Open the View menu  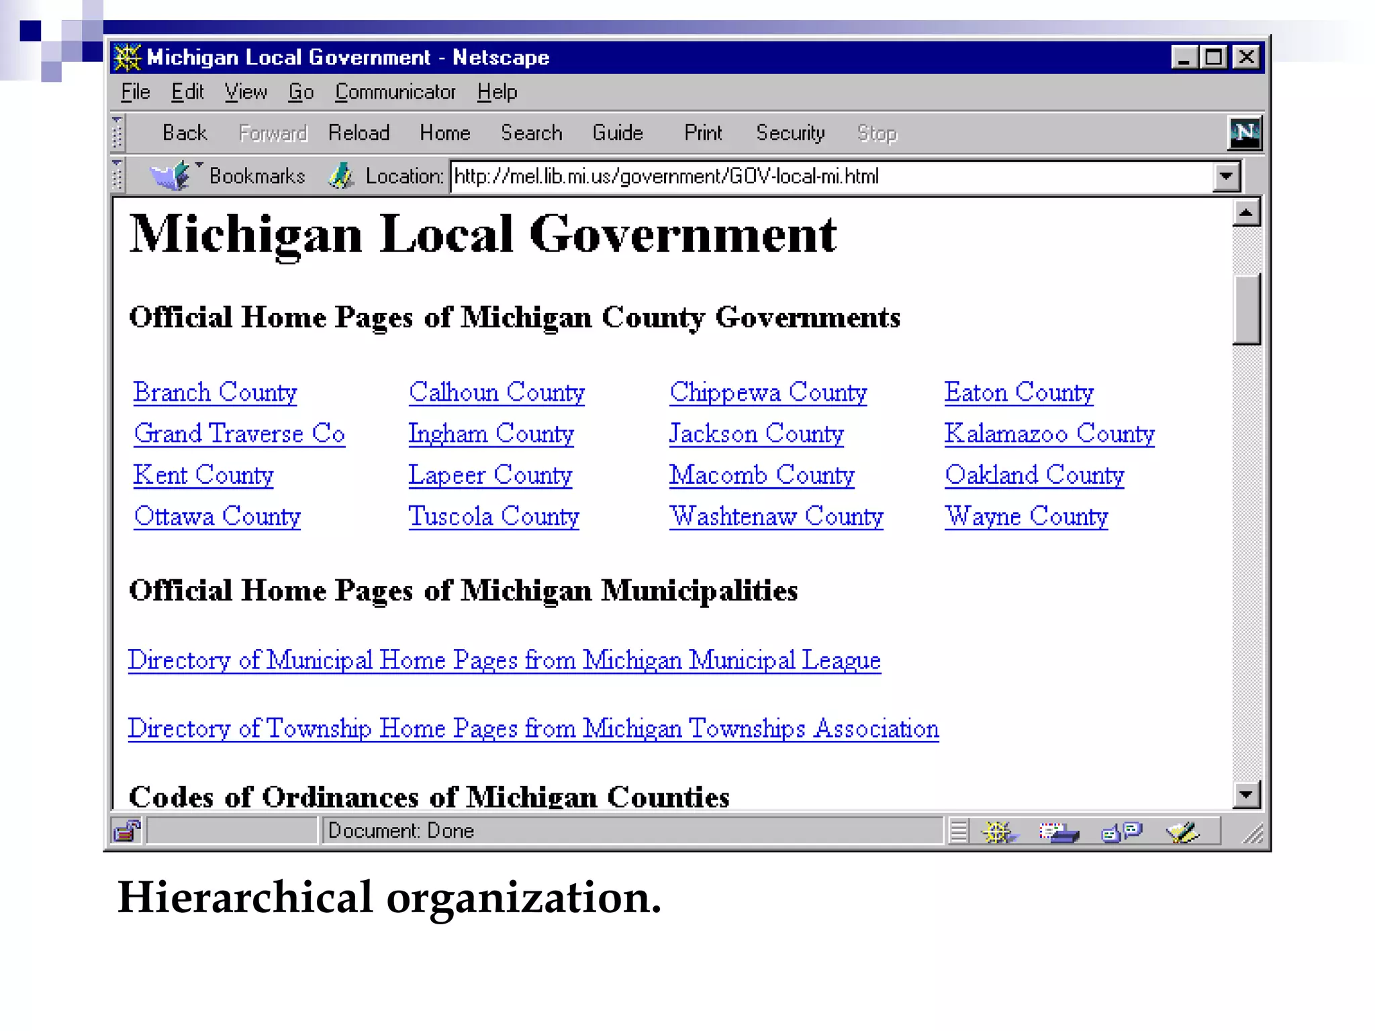(246, 92)
